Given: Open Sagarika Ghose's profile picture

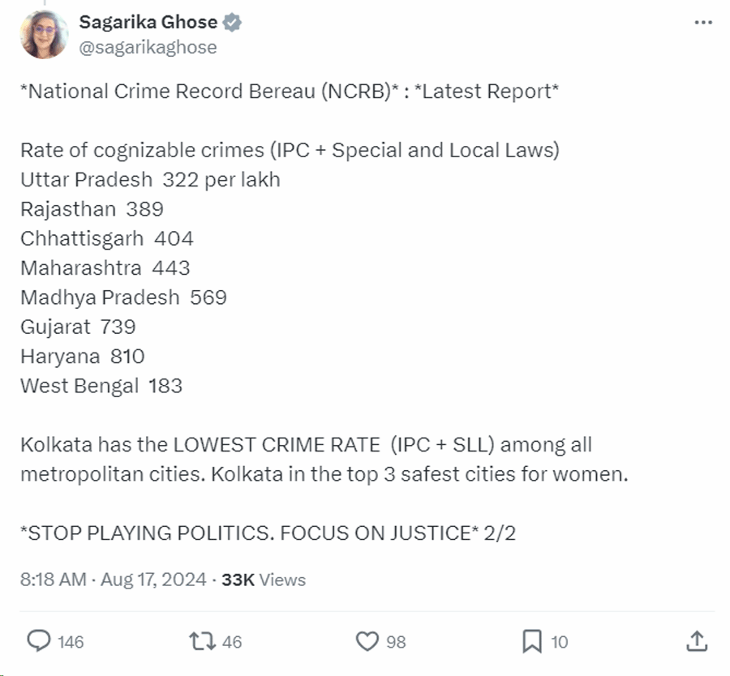Looking at the screenshot, I should tap(44, 35).
